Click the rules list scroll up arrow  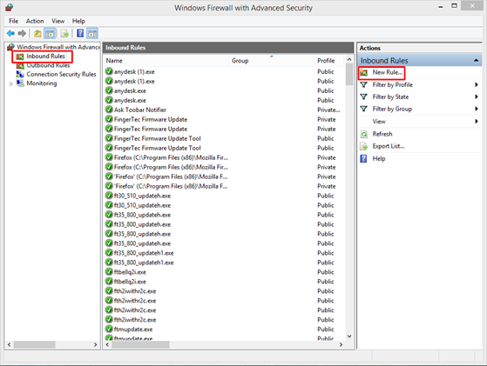[x=349, y=59]
